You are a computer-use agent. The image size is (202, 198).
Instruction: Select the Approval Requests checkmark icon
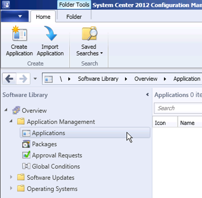point(26,155)
